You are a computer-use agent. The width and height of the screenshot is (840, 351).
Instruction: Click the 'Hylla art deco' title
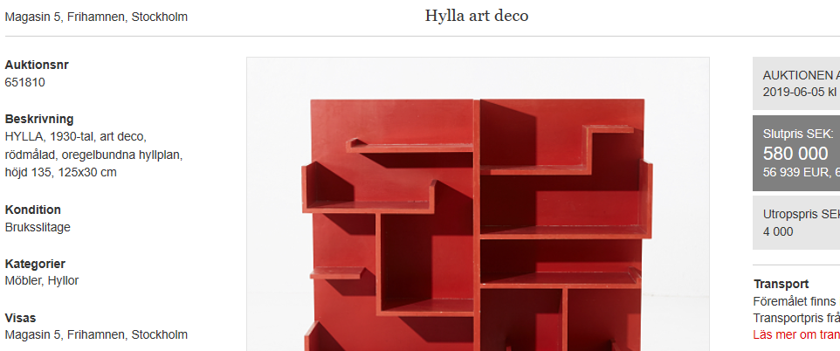click(x=477, y=16)
